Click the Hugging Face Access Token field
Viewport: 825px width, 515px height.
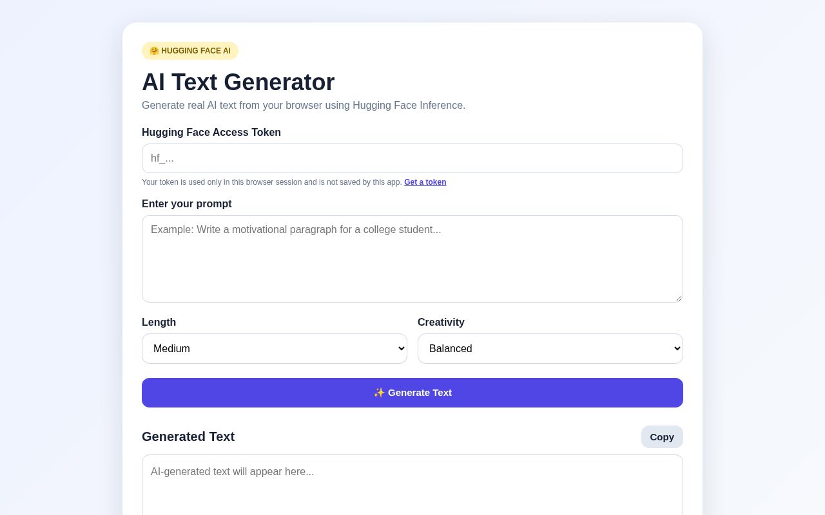click(x=412, y=158)
